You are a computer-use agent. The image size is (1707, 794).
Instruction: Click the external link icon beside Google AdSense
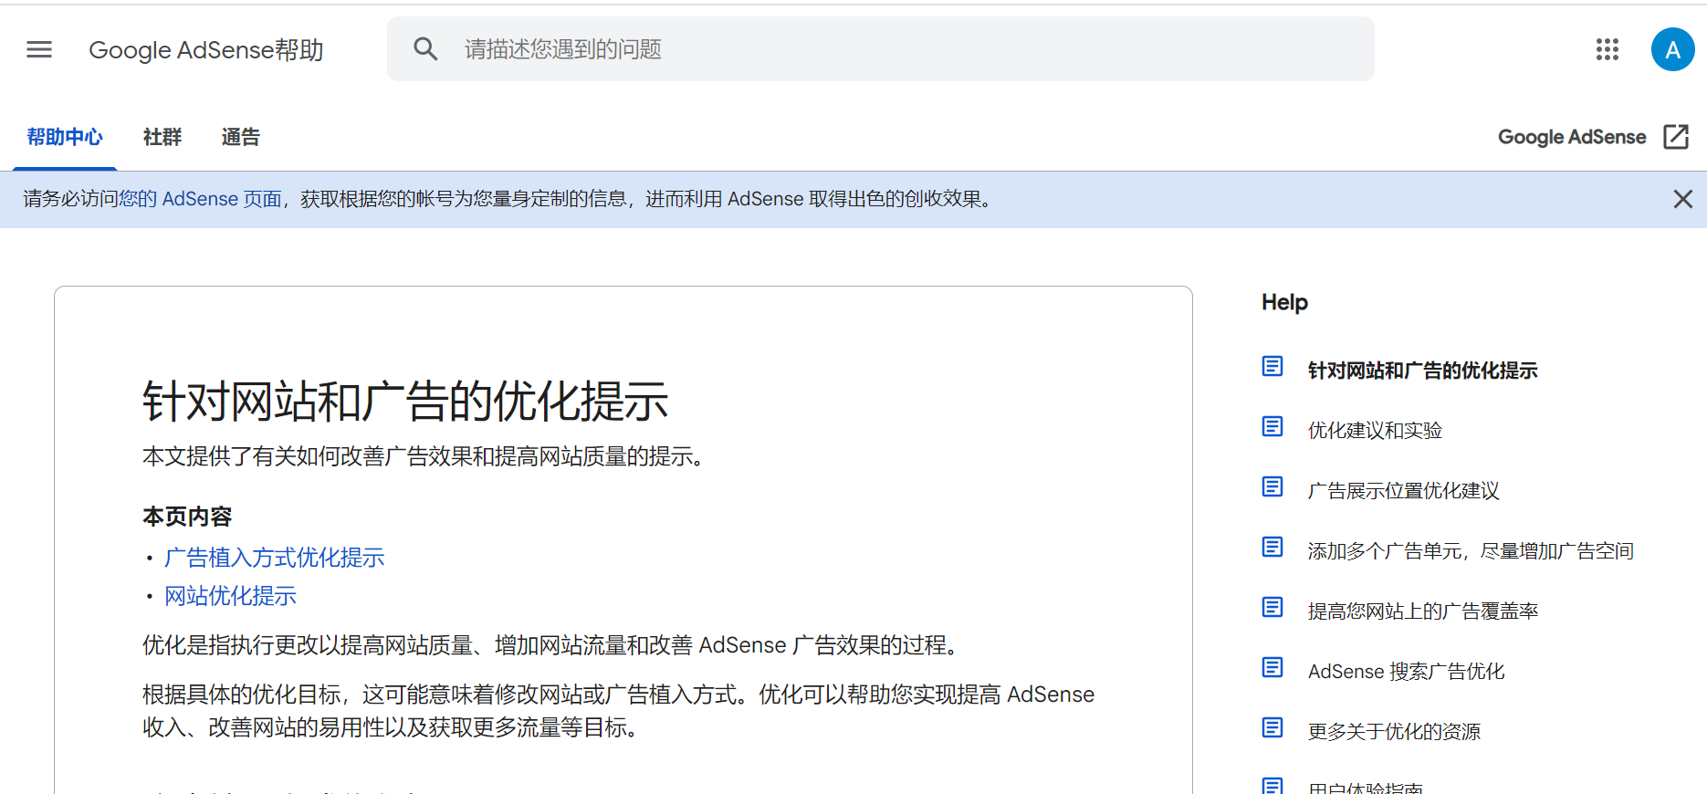[1676, 137]
